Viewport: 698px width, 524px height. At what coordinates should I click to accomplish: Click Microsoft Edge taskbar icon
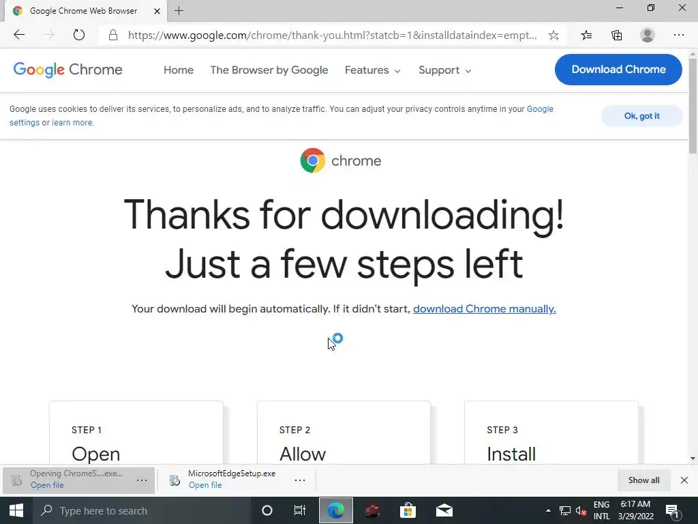tap(336, 510)
